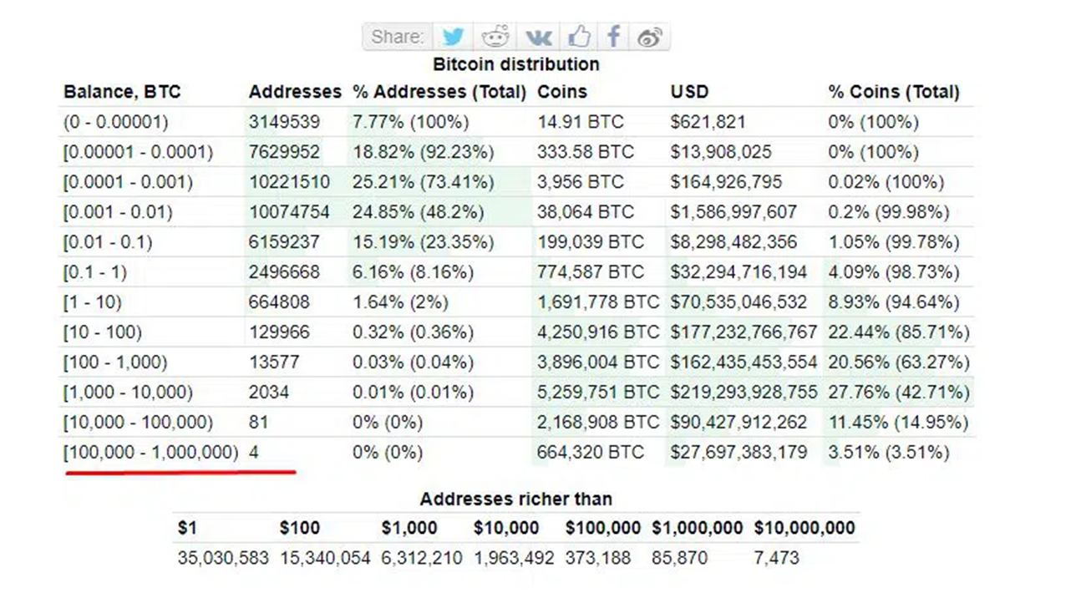
Task: Click the 3.51% (3.51%) cell
Action: pos(889,453)
